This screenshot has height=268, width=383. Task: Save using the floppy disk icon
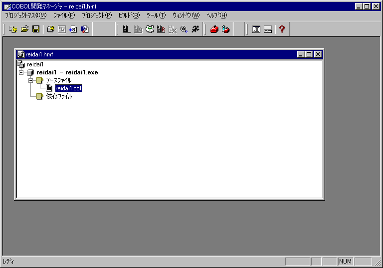click(x=36, y=29)
